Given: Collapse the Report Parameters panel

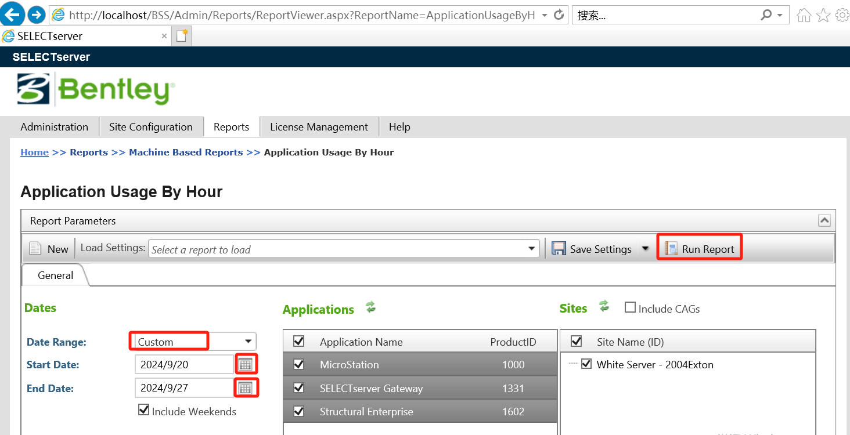Looking at the screenshot, I should (824, 220).
